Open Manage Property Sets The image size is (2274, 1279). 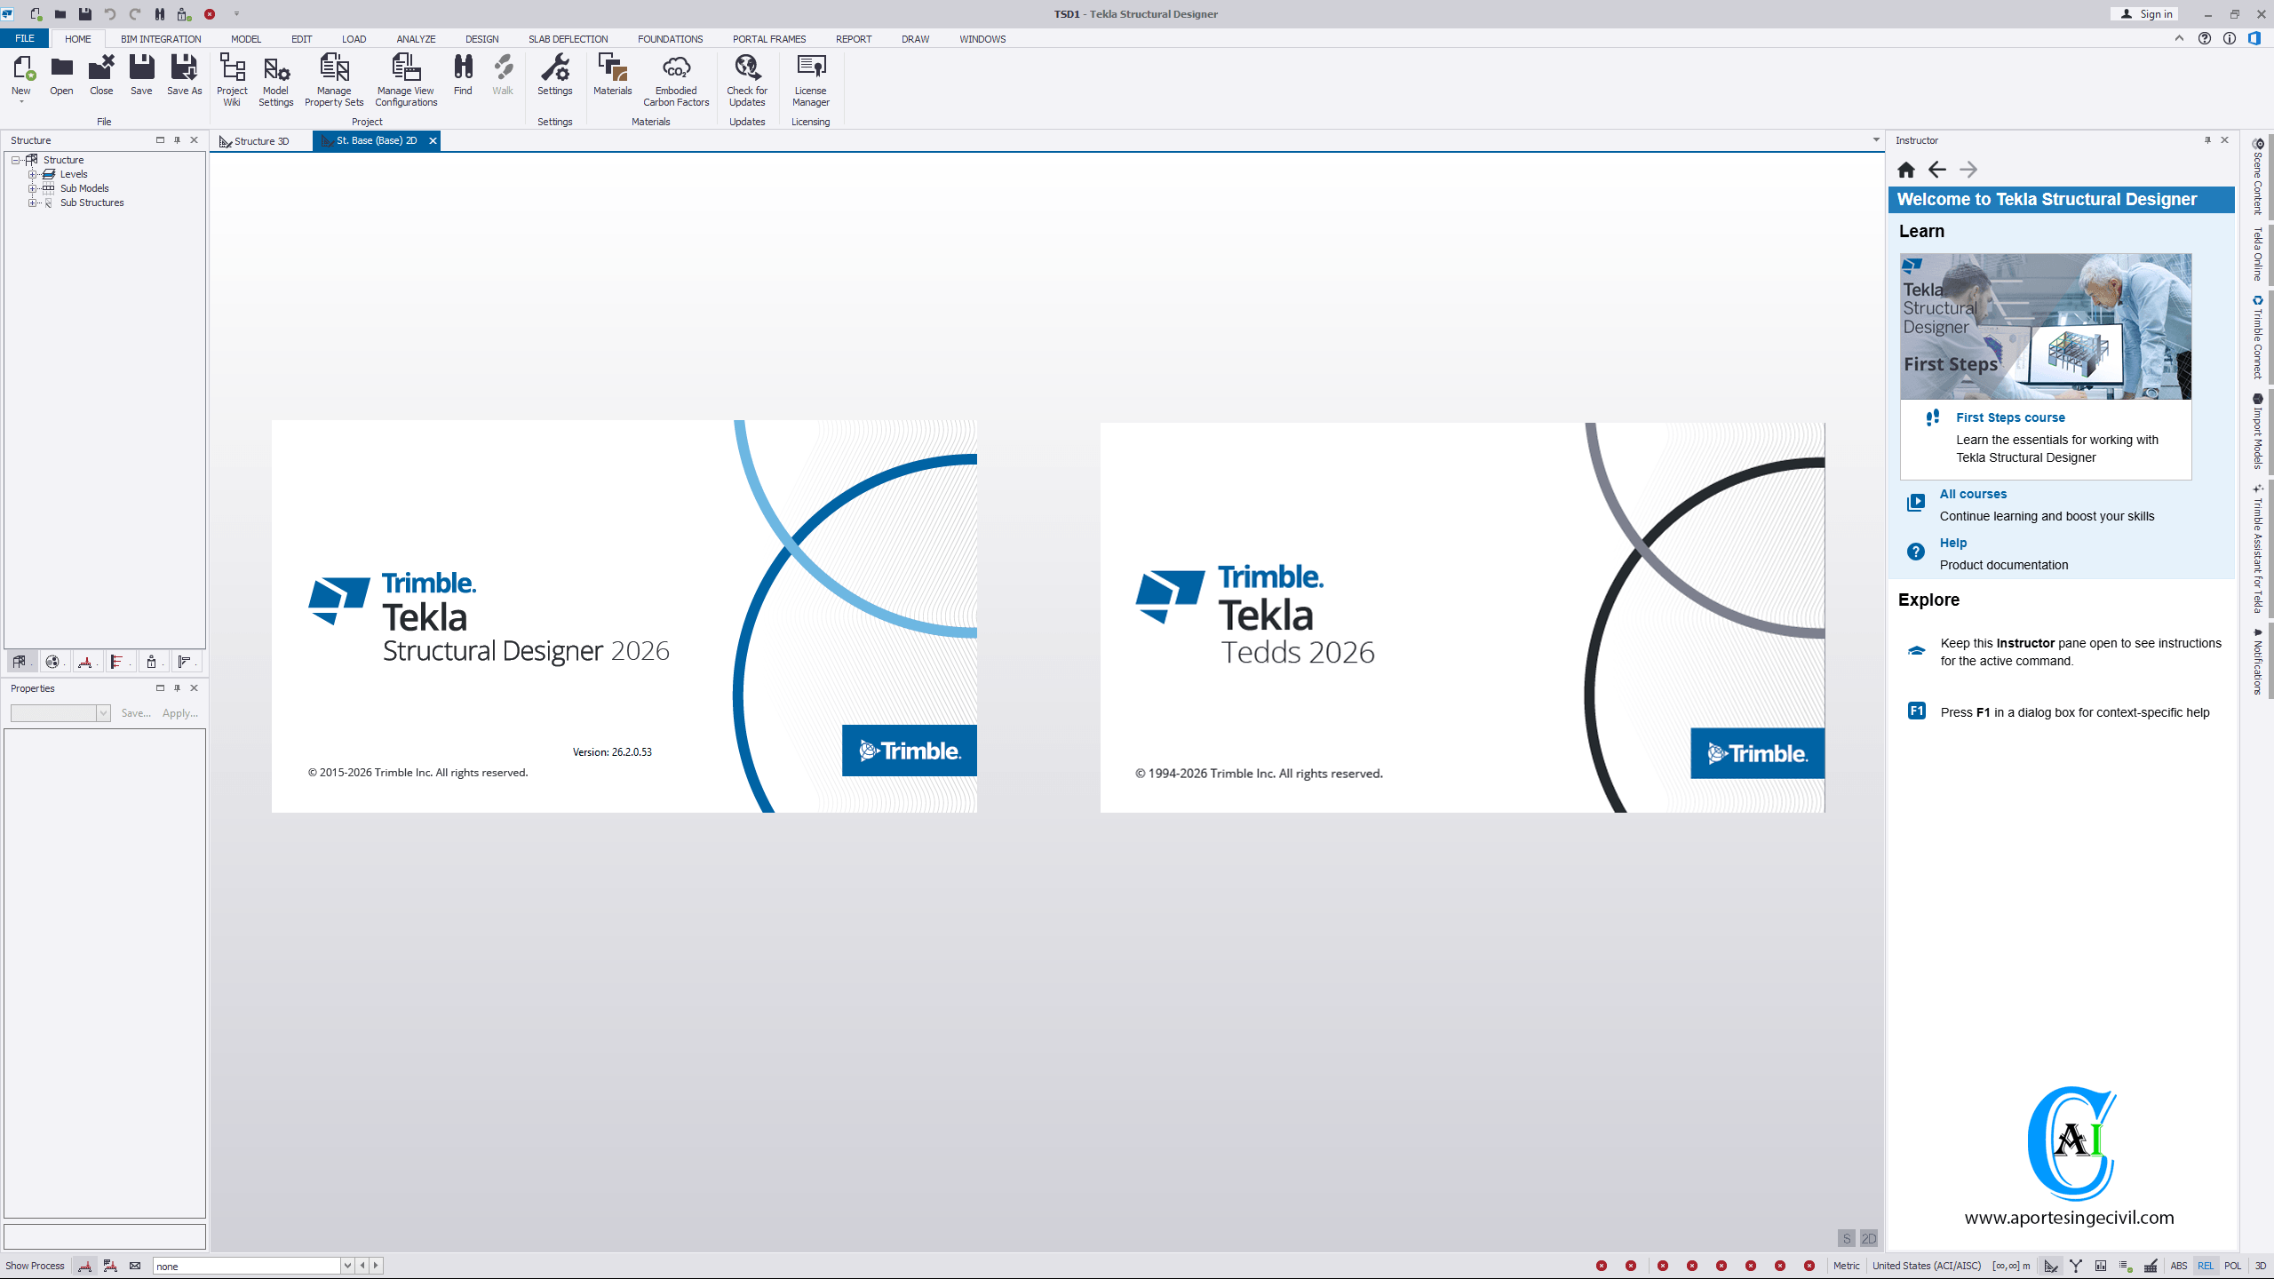click(334, 80)
